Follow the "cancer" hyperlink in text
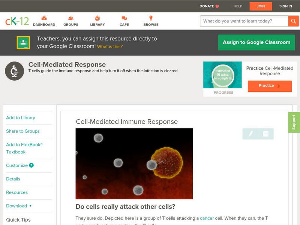 coord(207,218)
